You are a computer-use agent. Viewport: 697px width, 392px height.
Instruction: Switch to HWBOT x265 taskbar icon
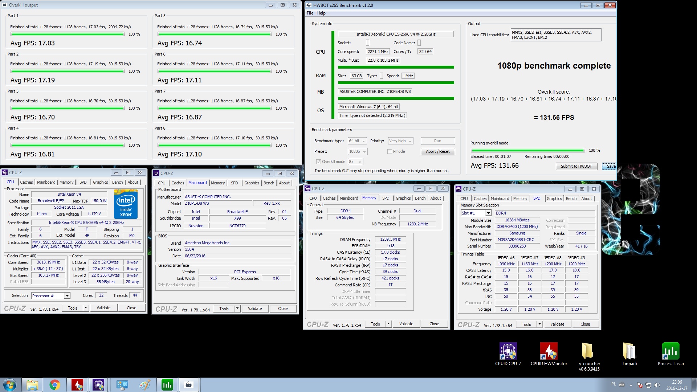tap(189, 385)
